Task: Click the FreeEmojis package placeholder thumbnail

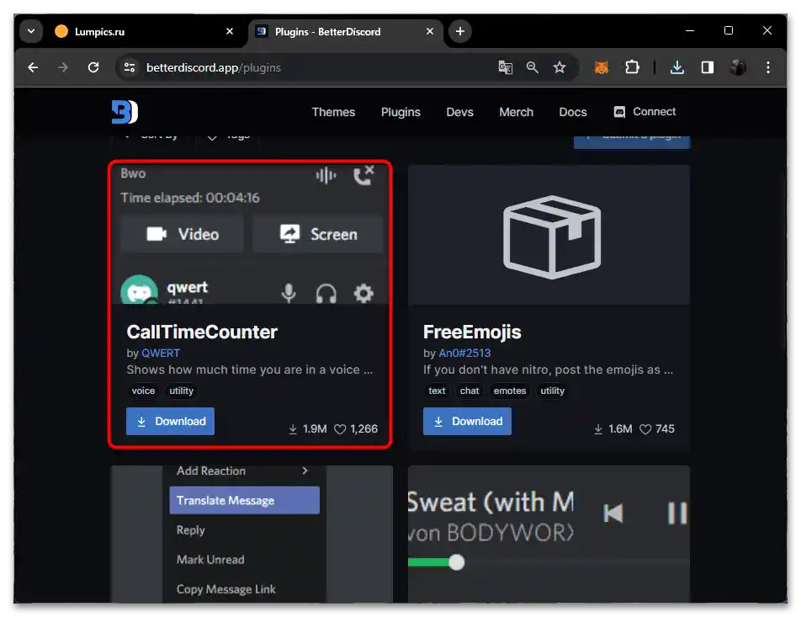Action: pos(549,235)
